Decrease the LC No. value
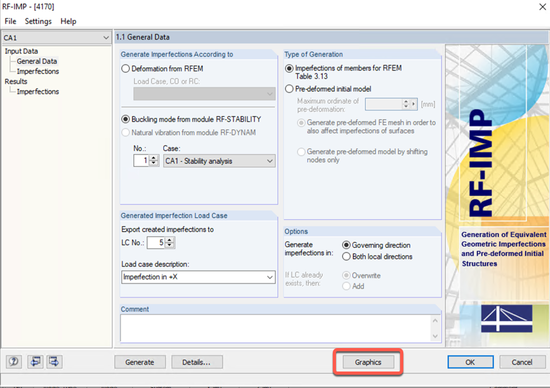 tap(170, 245)
